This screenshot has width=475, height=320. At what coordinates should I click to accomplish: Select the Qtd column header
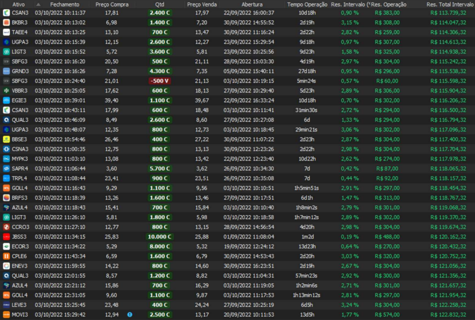tap(160, 4)
